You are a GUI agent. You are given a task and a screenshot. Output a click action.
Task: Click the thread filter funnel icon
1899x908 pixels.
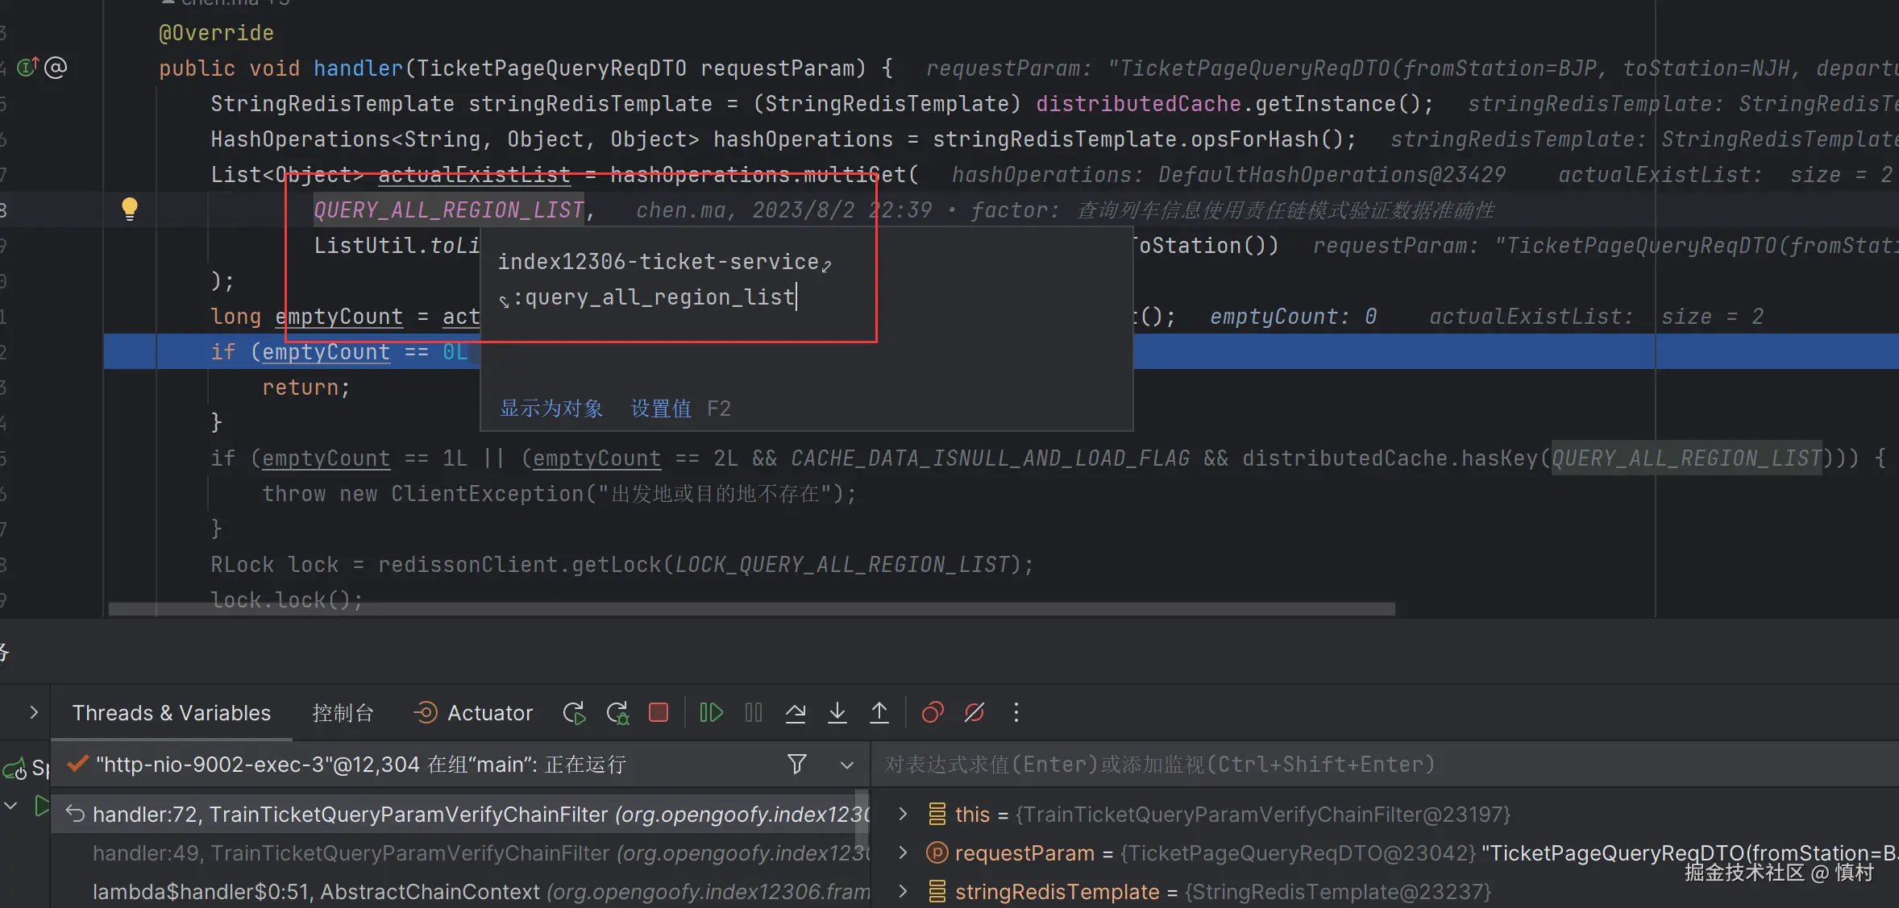796,764
